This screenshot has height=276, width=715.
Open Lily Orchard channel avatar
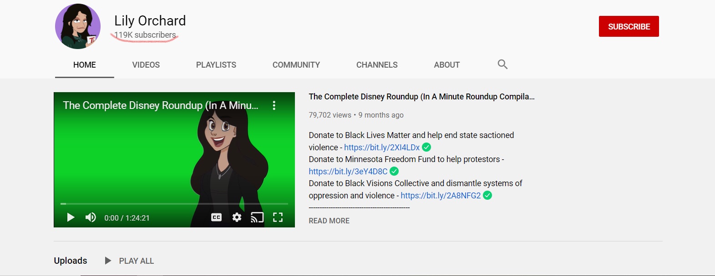(x=78, y=26)
